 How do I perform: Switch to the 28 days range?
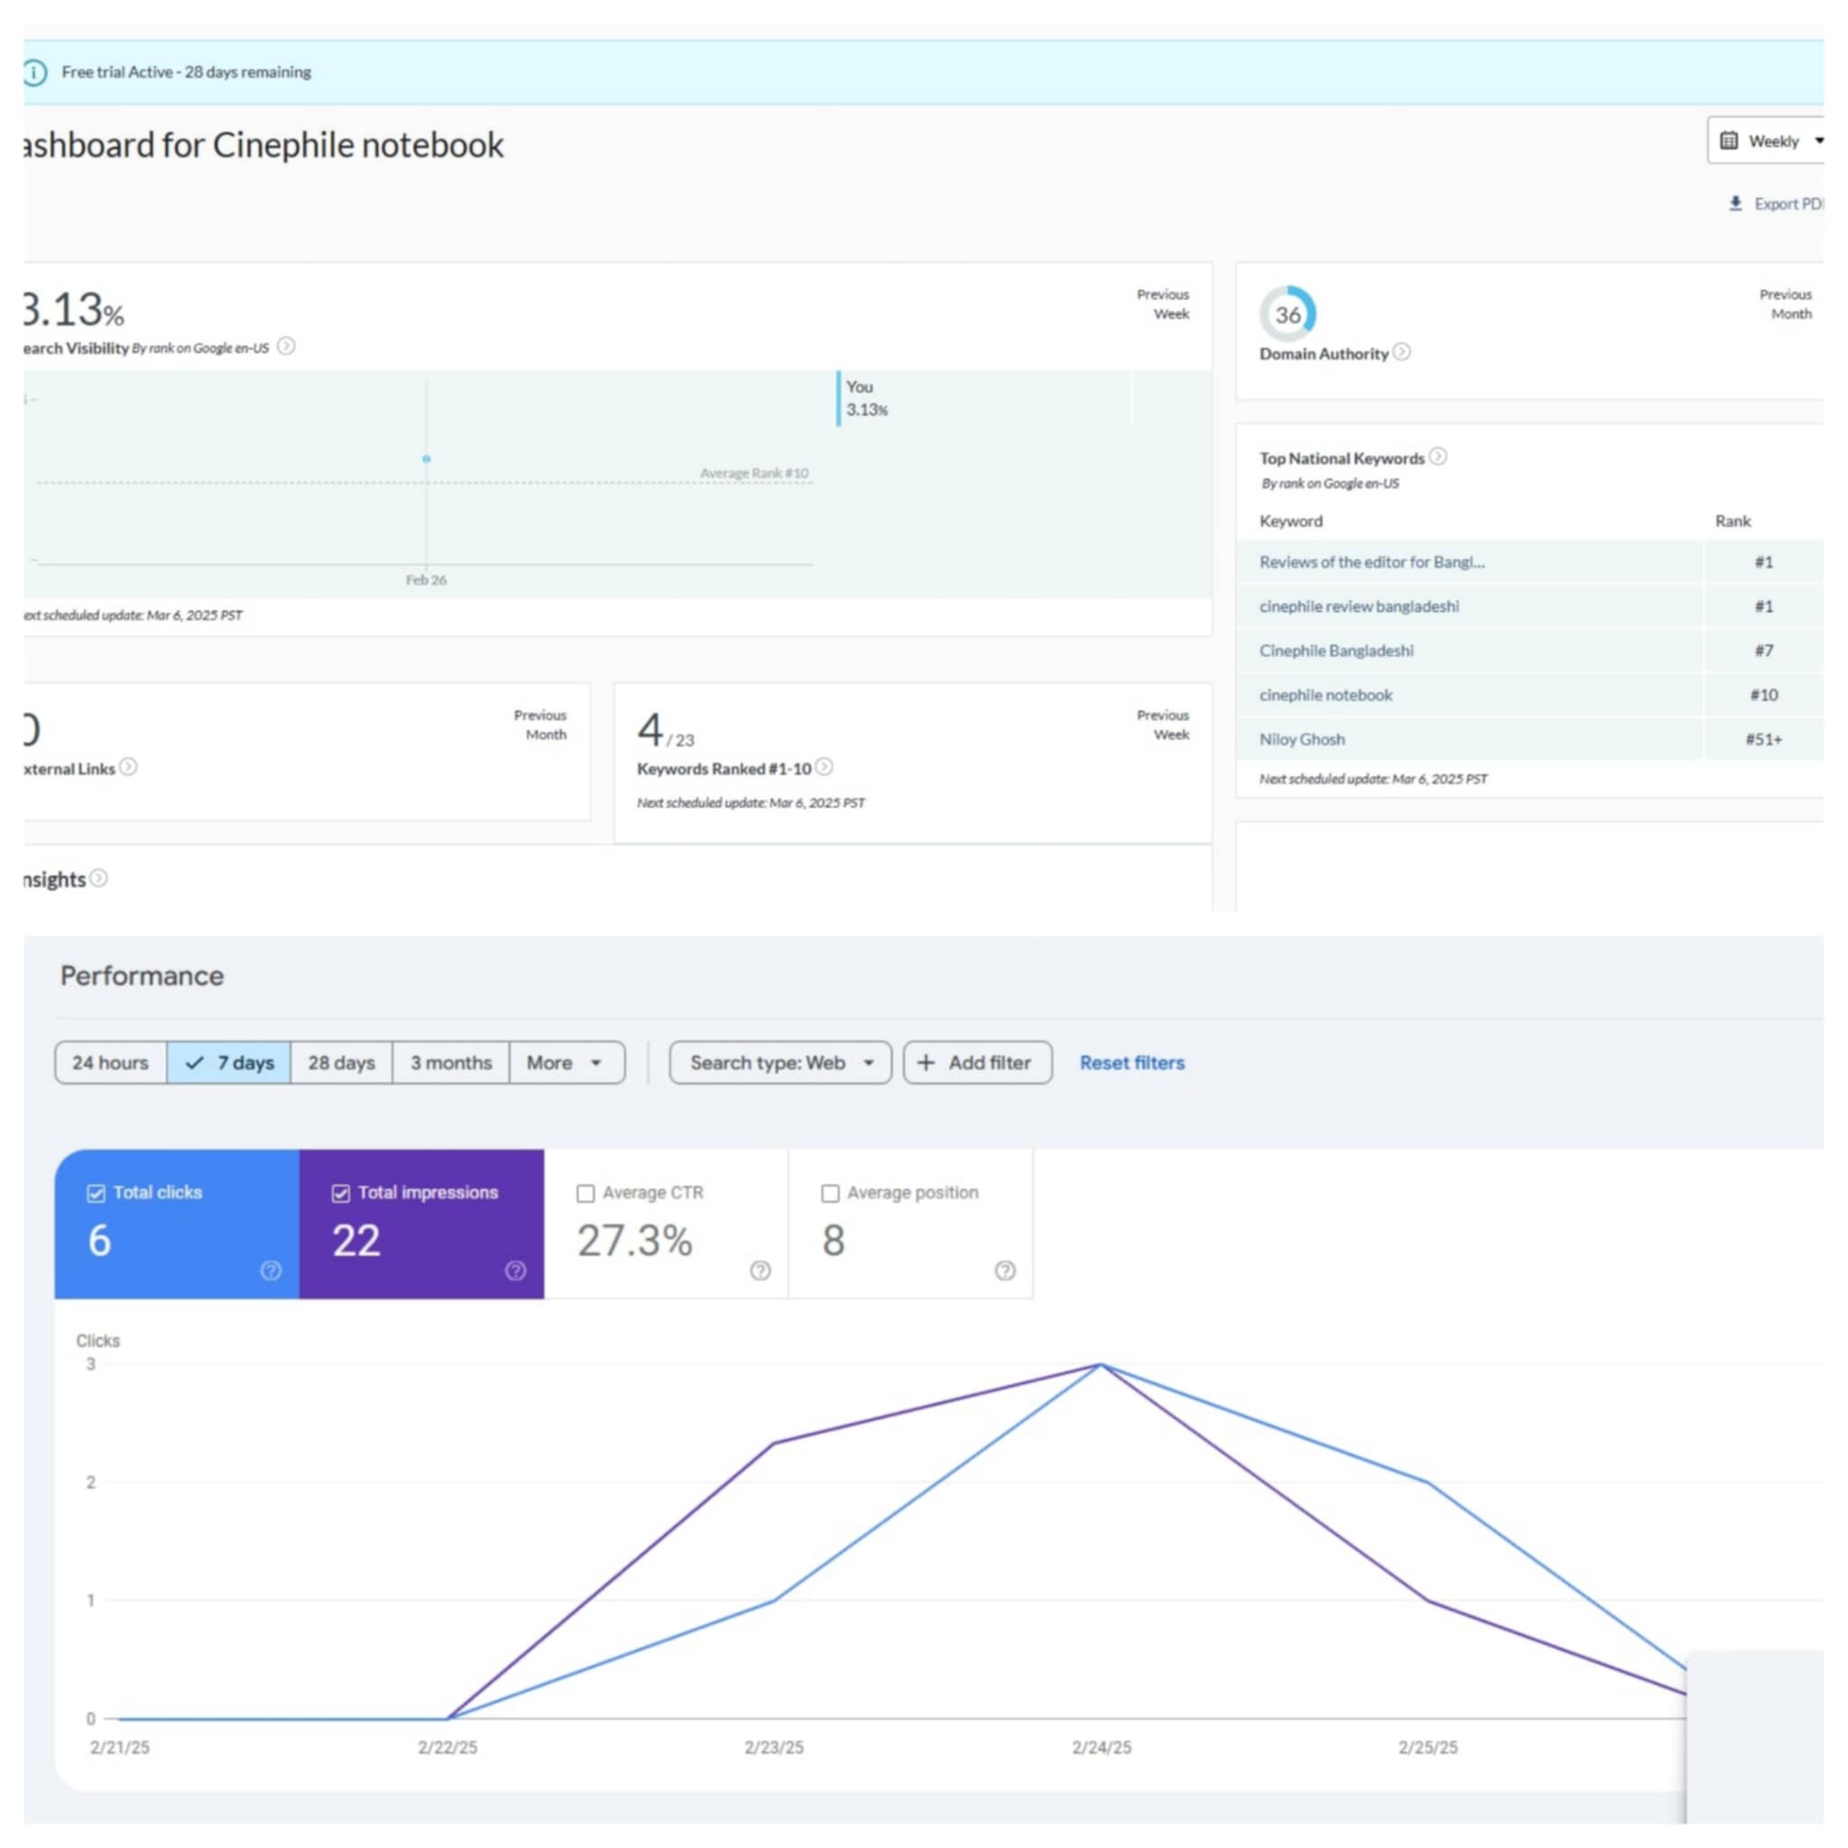tap(340, 1063)
